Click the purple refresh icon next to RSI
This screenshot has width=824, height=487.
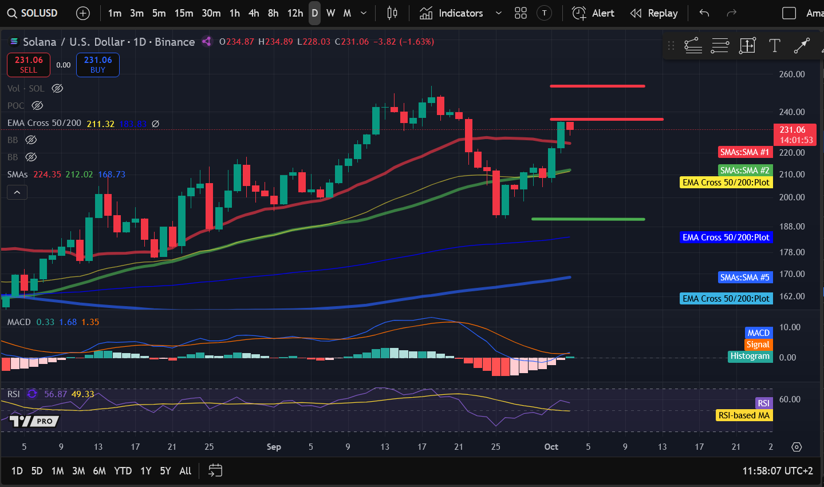32,394
